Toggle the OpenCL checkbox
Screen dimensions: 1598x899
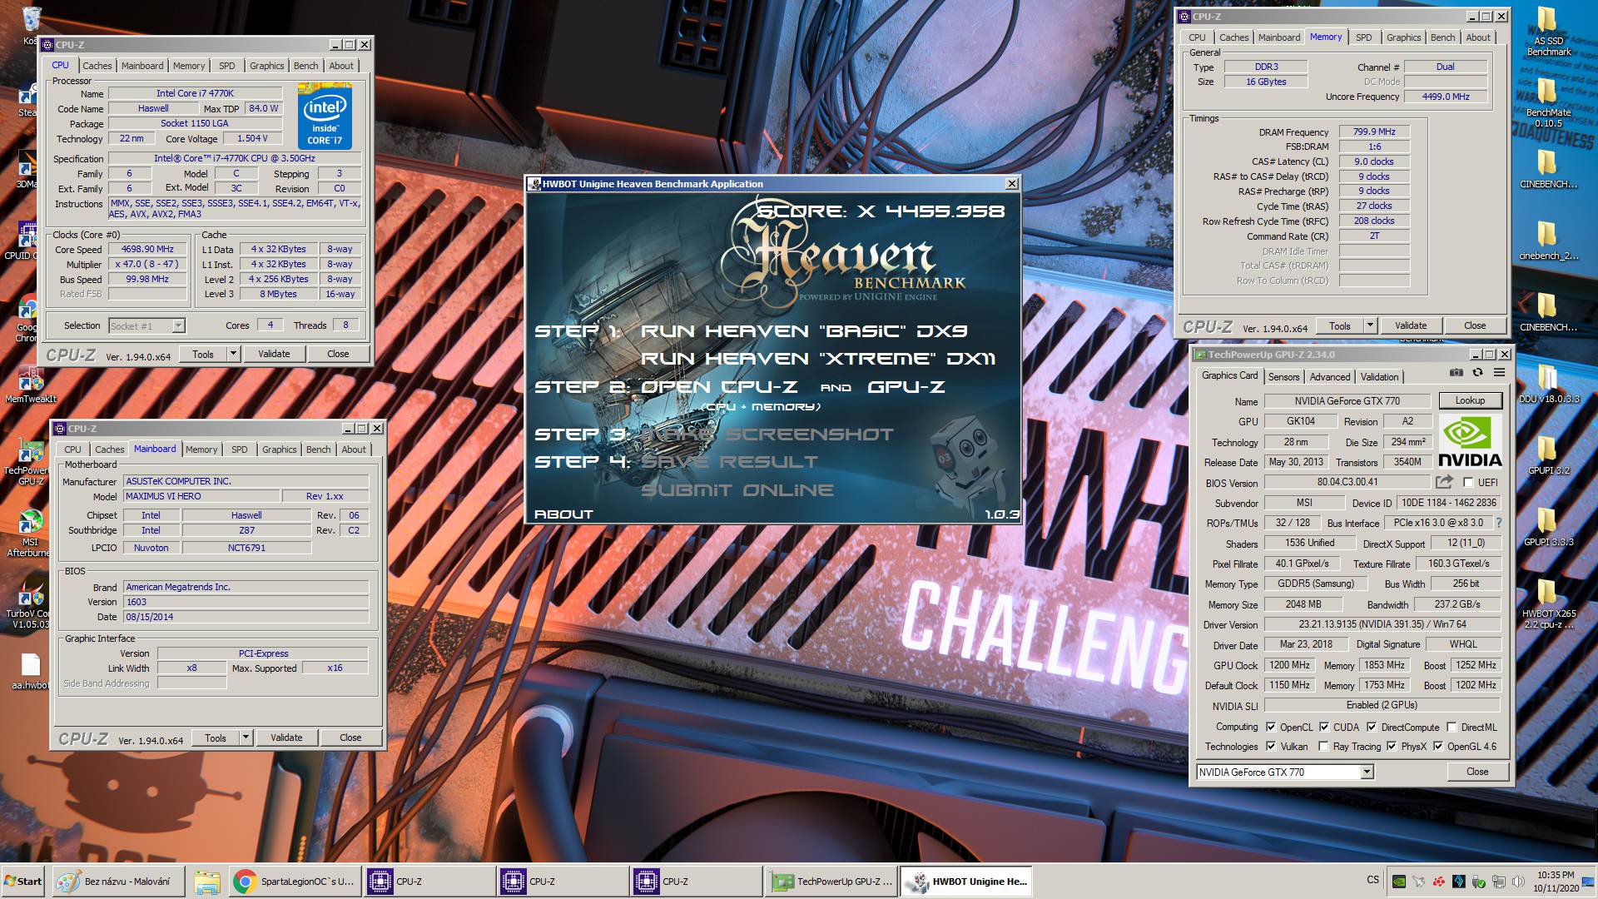click(x=1271, y=728)
